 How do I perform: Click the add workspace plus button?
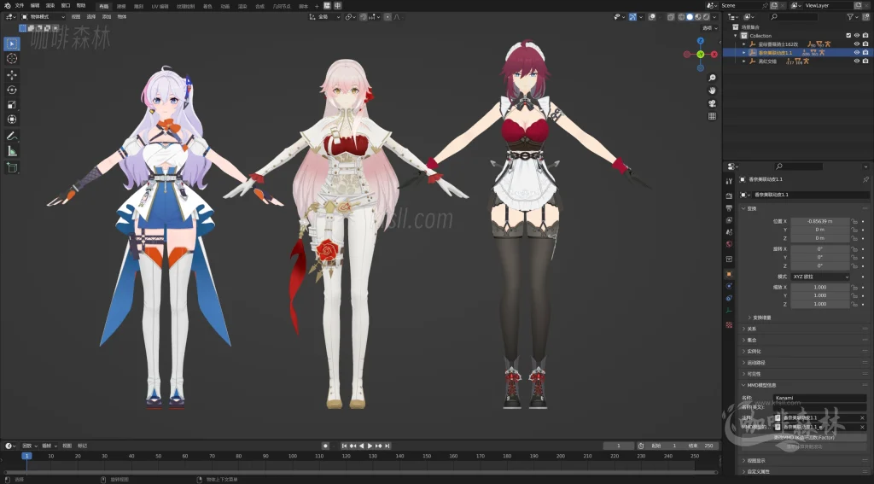(317, 6)
